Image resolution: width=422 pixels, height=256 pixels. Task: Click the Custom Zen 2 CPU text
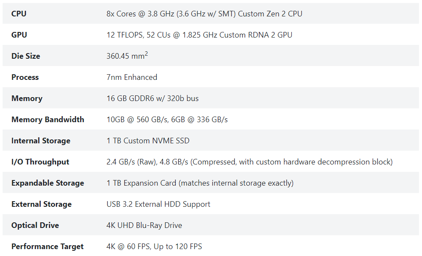(270, 14)
